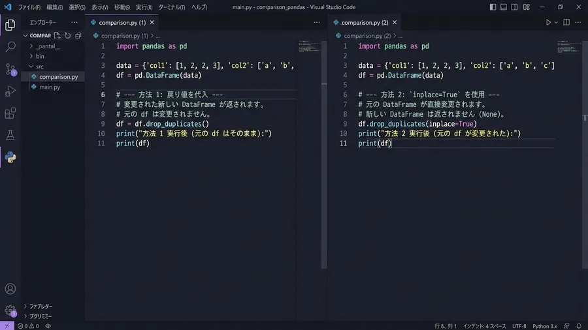Open run options dropdown arrow
588x330 pixels.
click(556, 22)
